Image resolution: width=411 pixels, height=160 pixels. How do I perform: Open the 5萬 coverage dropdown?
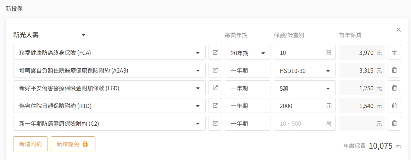305,88
